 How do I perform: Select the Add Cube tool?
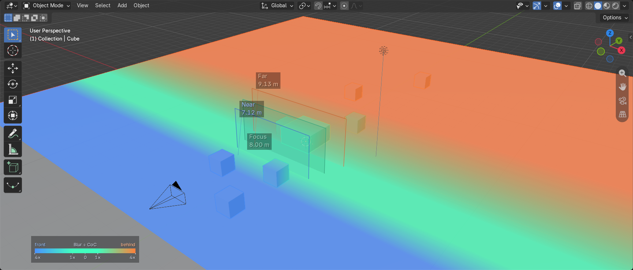pos(13,167)
